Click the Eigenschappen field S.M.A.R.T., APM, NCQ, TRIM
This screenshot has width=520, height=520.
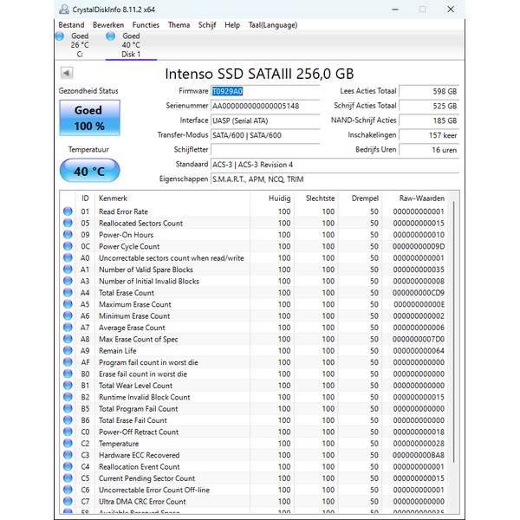tap(335, 179)
